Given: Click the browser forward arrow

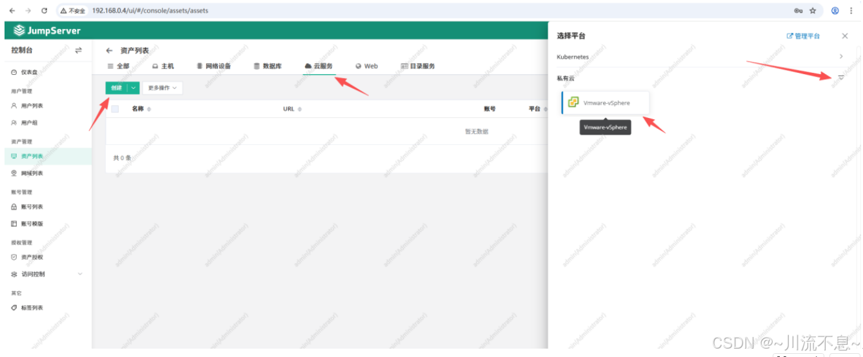Looking at the screenshot, I should pyautogui.click(x=28, y=11).
